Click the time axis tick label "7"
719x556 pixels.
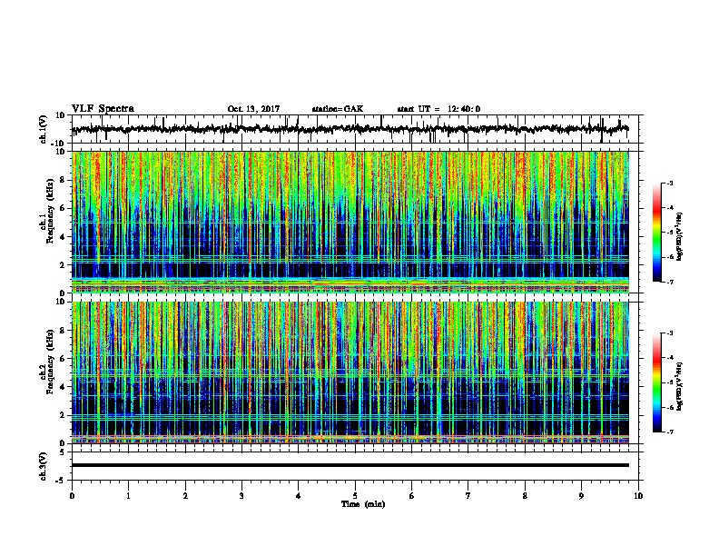pos(468,496)
